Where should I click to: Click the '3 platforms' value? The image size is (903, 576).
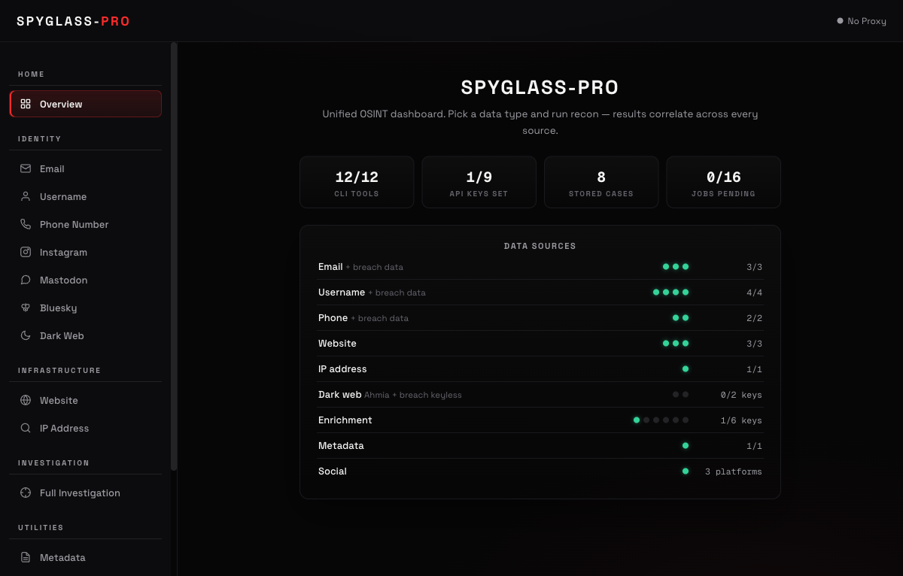click(733, 471)
